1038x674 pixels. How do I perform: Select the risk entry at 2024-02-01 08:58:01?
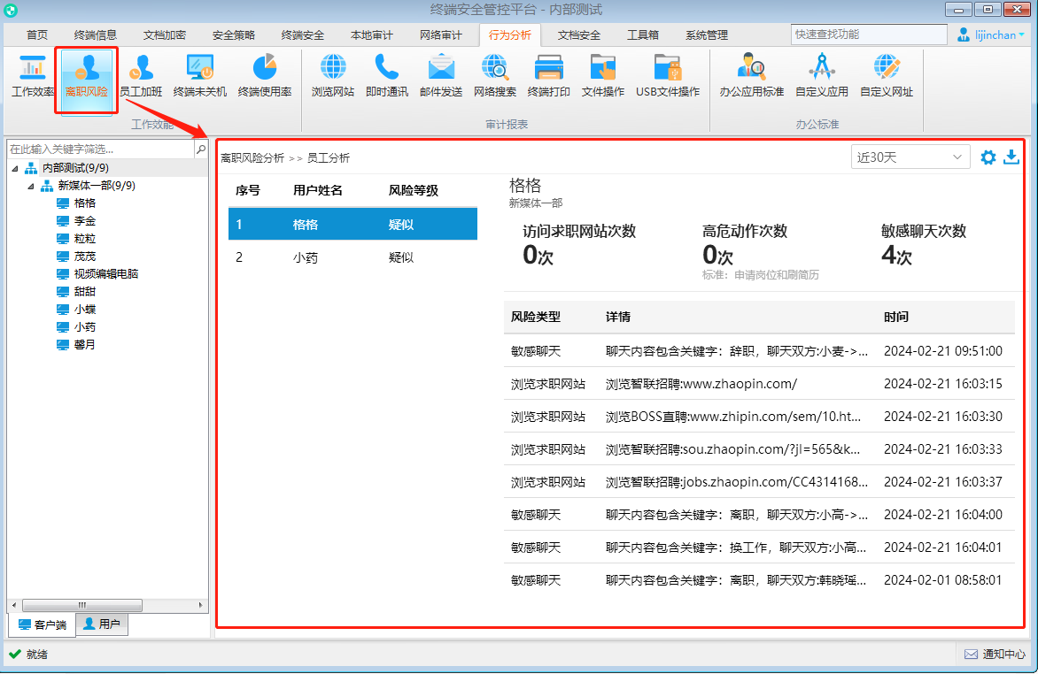coord(759,580)
